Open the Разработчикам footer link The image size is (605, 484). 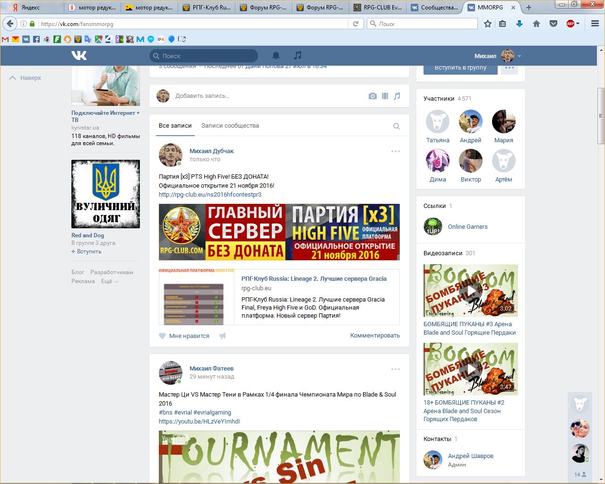click(x=112, y=272)
